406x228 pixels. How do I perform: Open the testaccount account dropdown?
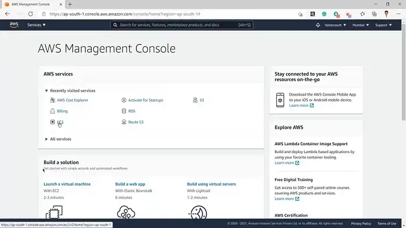[x=335, y=25]
